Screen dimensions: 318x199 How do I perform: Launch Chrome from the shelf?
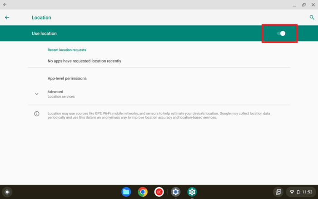point(143,192)
